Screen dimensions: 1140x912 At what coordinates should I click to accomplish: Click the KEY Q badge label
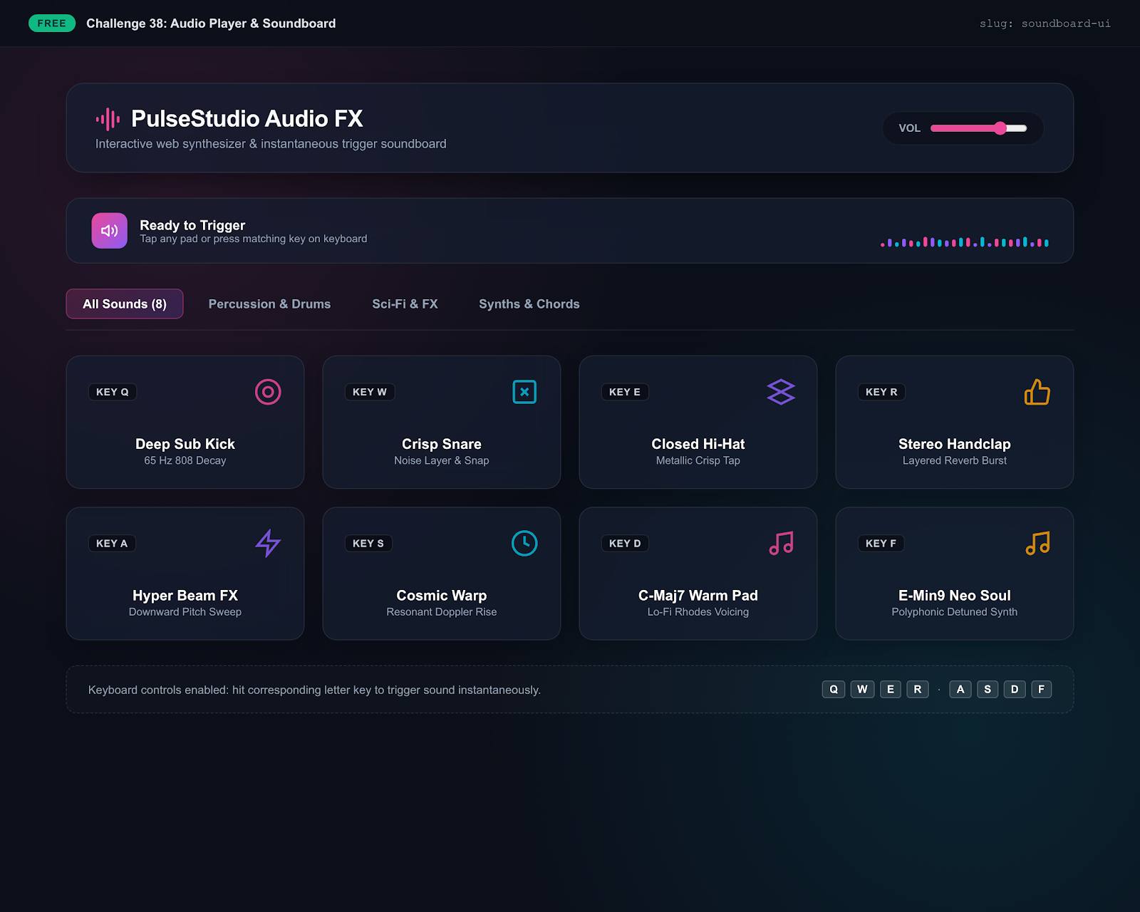tap(113, 392)
